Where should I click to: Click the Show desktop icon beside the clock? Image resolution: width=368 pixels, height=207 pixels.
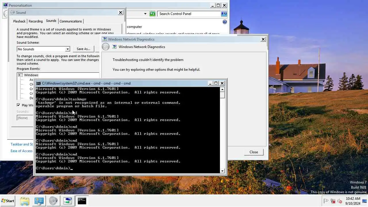(365, 201)
